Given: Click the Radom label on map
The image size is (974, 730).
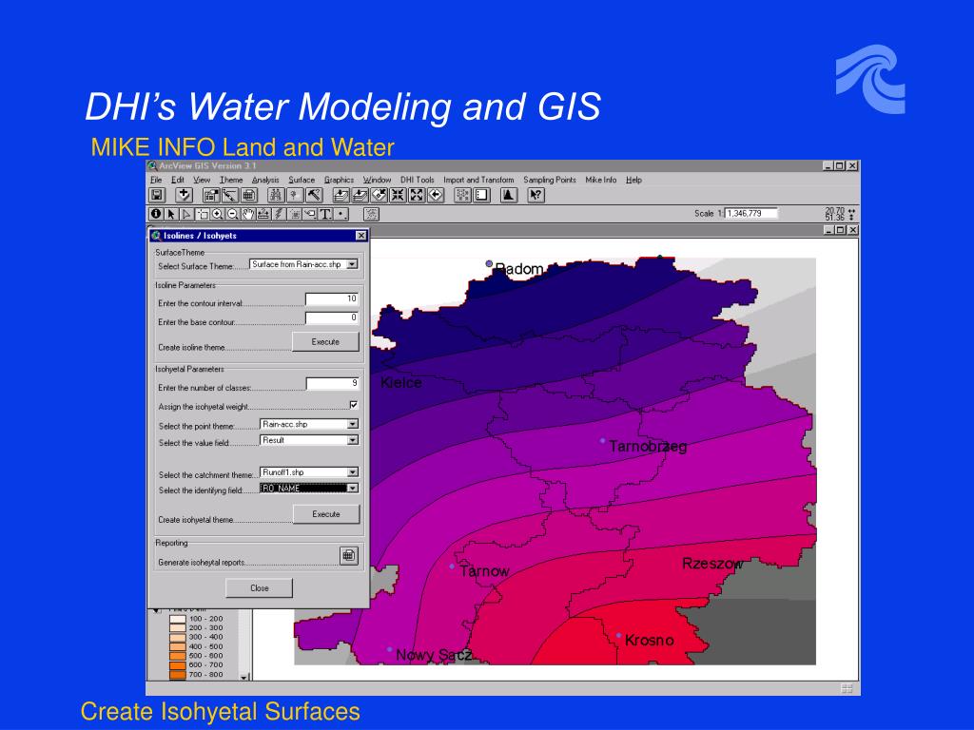Looking at the screenshot, I should [518, 269].
